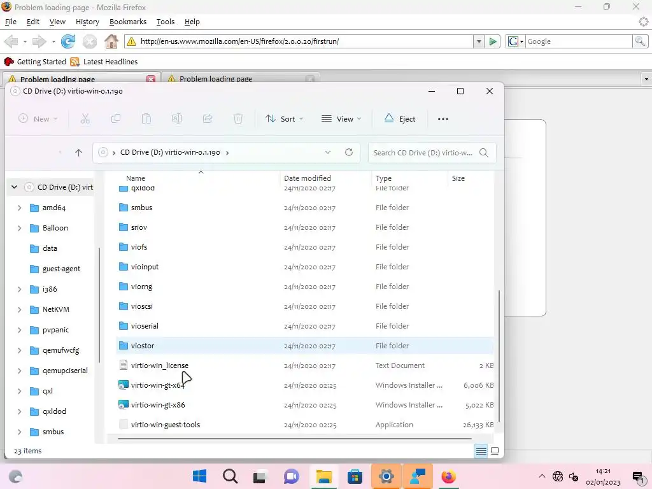The height and width of the screenshot is (489, 652).
Task: Click Getting Started bookmark
Action: point(35,62)
